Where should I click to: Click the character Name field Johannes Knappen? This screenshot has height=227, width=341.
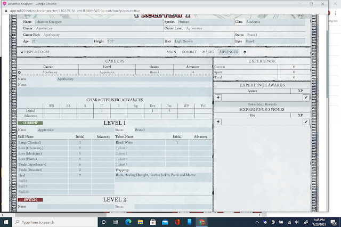pos(99,22)
